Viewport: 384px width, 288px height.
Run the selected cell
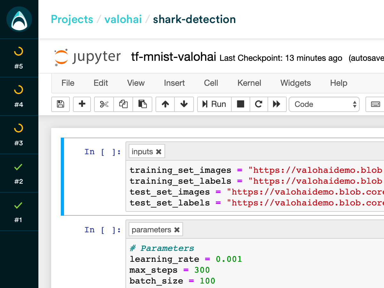pos(214,104)
